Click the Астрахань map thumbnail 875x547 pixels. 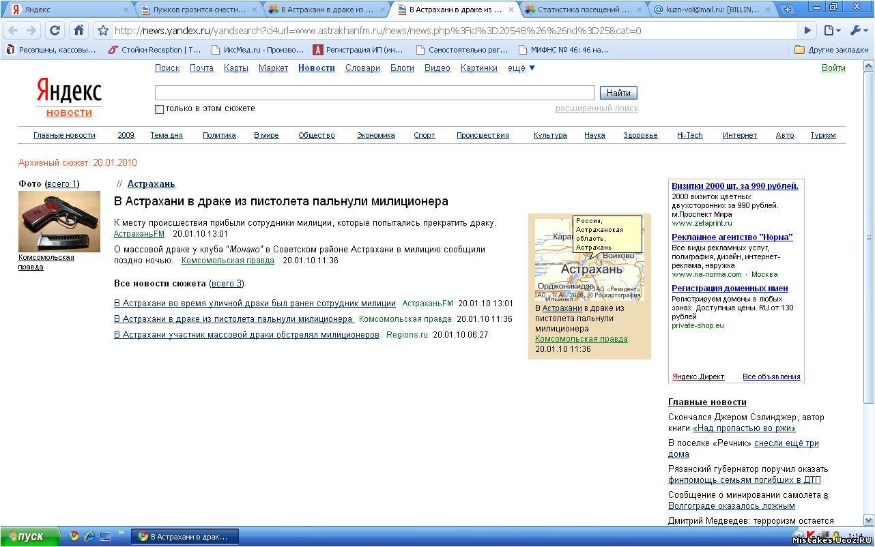click(589, 259)
